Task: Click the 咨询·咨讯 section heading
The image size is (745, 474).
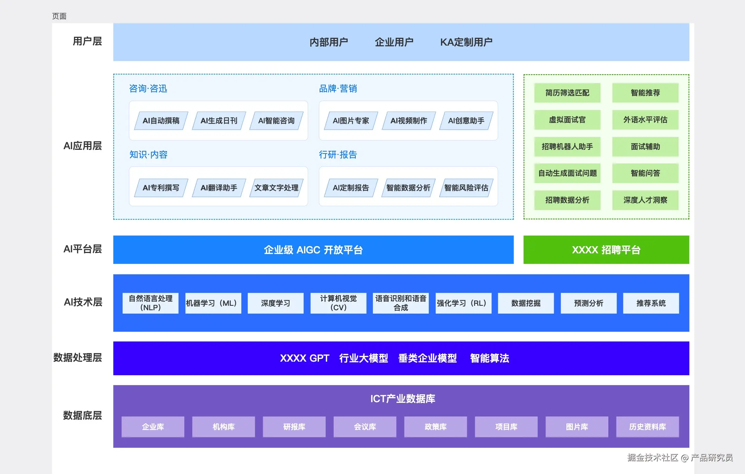Action: [148, 89]
